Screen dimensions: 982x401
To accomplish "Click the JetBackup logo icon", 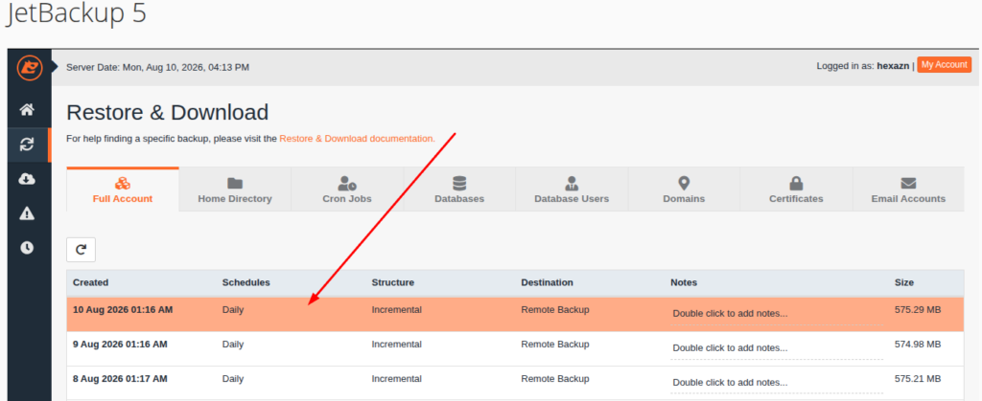I will (29, 67).
